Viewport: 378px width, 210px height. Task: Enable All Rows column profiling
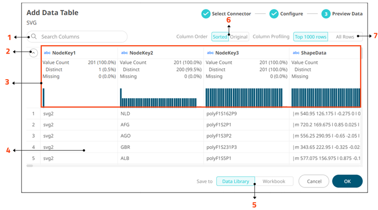pos(346,37)
